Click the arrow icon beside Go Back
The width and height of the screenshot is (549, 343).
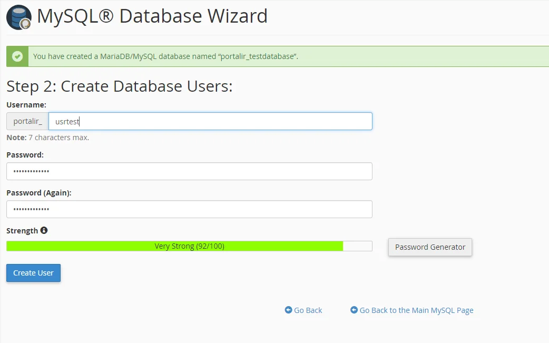tap(288, 310)
